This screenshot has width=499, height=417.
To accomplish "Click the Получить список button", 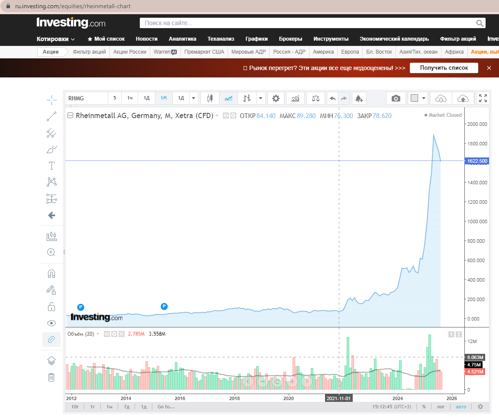I will (x=444, y=68).
